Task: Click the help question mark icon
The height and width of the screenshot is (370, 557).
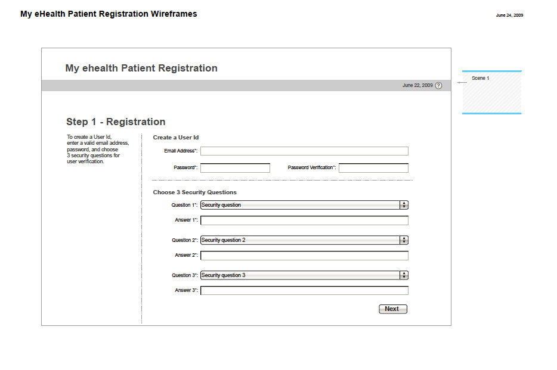Action: [x=439, y=85]
